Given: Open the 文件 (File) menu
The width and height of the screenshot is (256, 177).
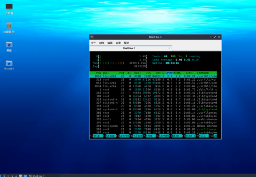Looking at the screenshot, I should tap(93, 43).
